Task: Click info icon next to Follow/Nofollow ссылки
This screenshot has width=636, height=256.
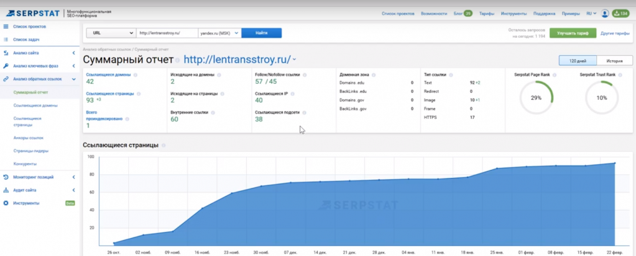Action: click(305, 75)
